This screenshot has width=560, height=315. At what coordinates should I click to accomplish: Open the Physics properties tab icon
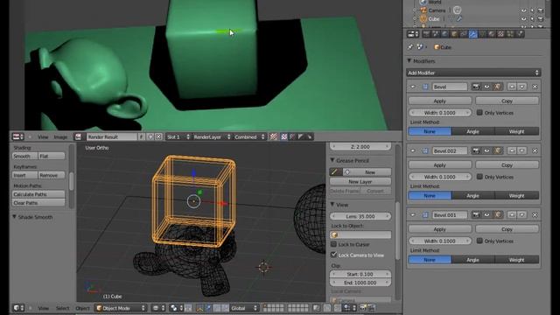520,34
